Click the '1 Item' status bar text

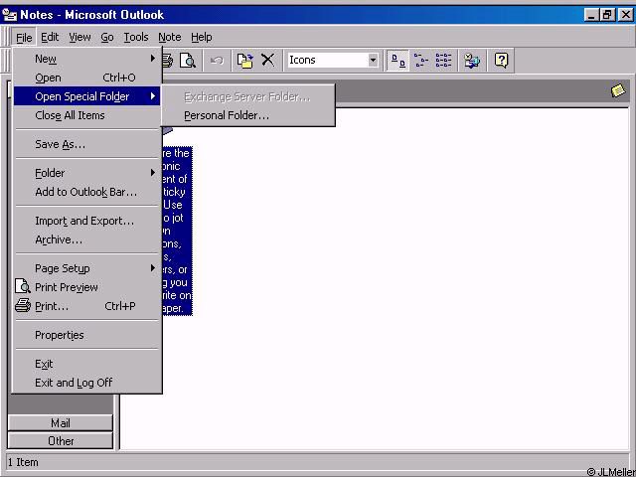[23, 462]
